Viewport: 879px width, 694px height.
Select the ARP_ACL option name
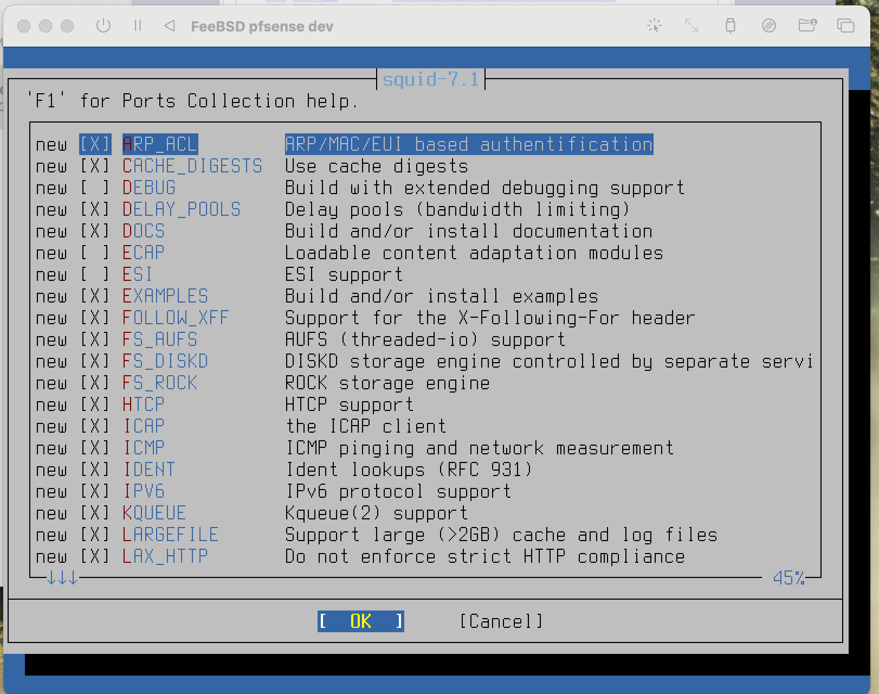160,145
